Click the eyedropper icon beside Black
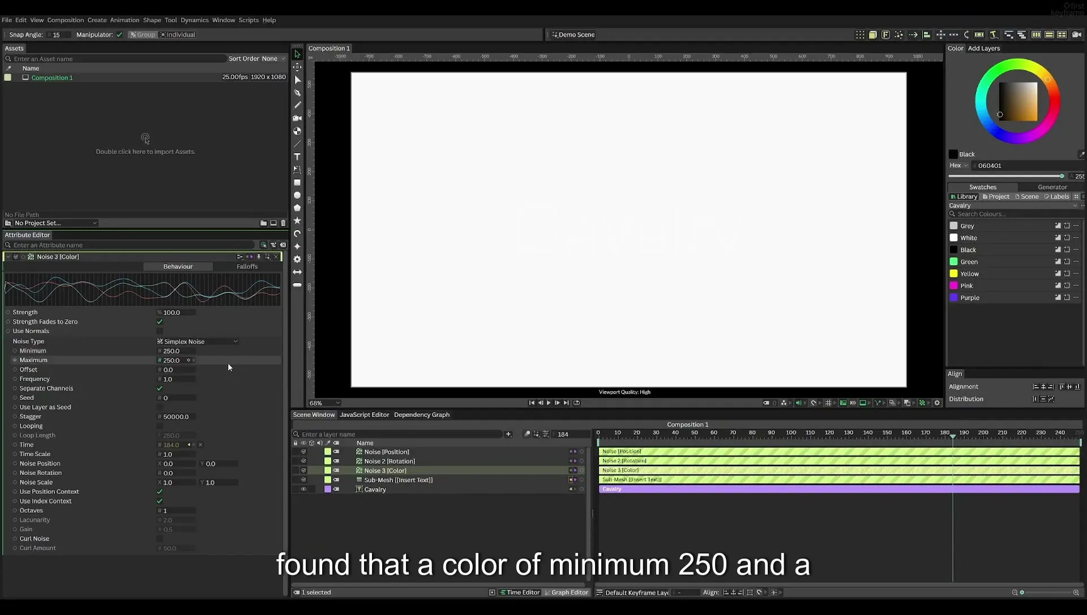The image size is (1087, 615). coord(1081,154)
